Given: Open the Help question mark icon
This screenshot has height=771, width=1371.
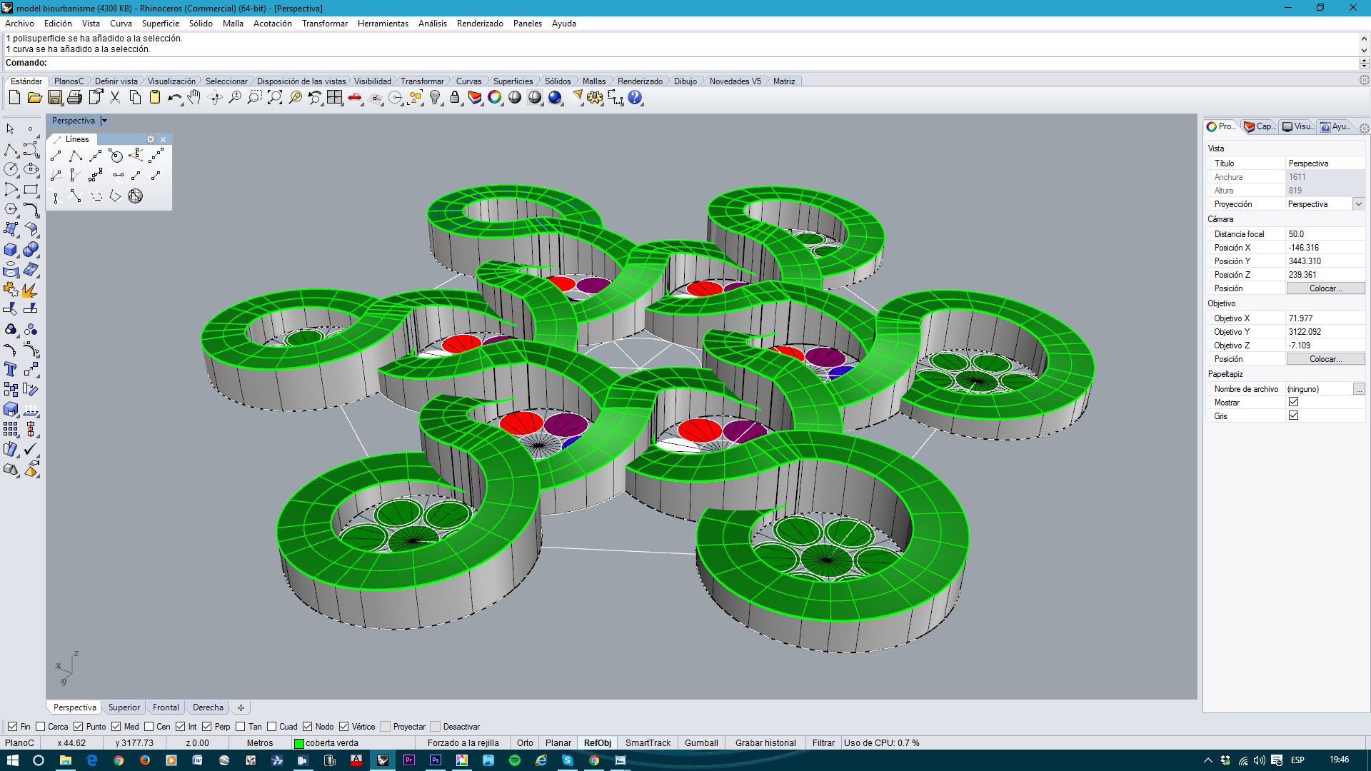Looking at the screenshot, I should pos(634,98).
